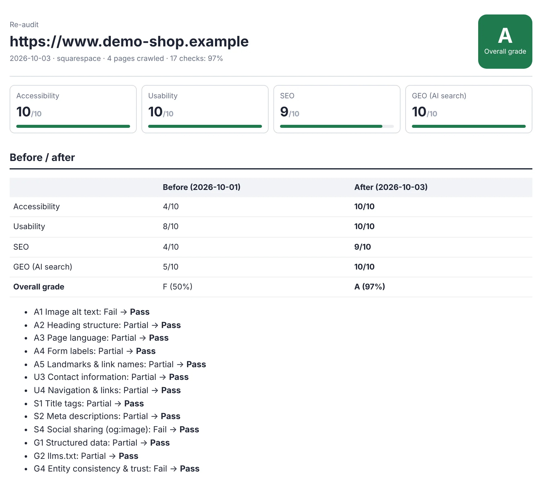Viewport: 542px width, 486px height.
Task: Click the SEO 9/10 progress bar
Action: tap(337, 126)
